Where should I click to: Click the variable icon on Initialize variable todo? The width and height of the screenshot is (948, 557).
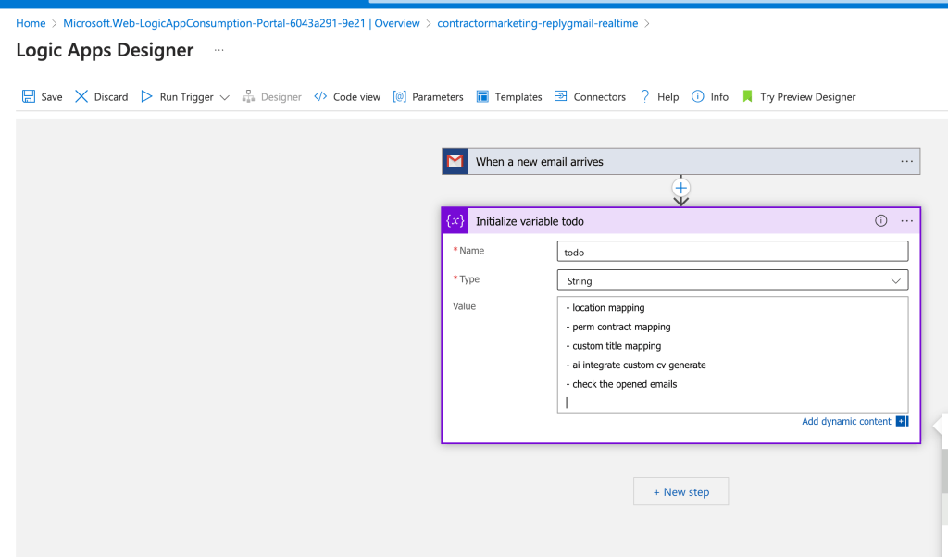(455, 221)
